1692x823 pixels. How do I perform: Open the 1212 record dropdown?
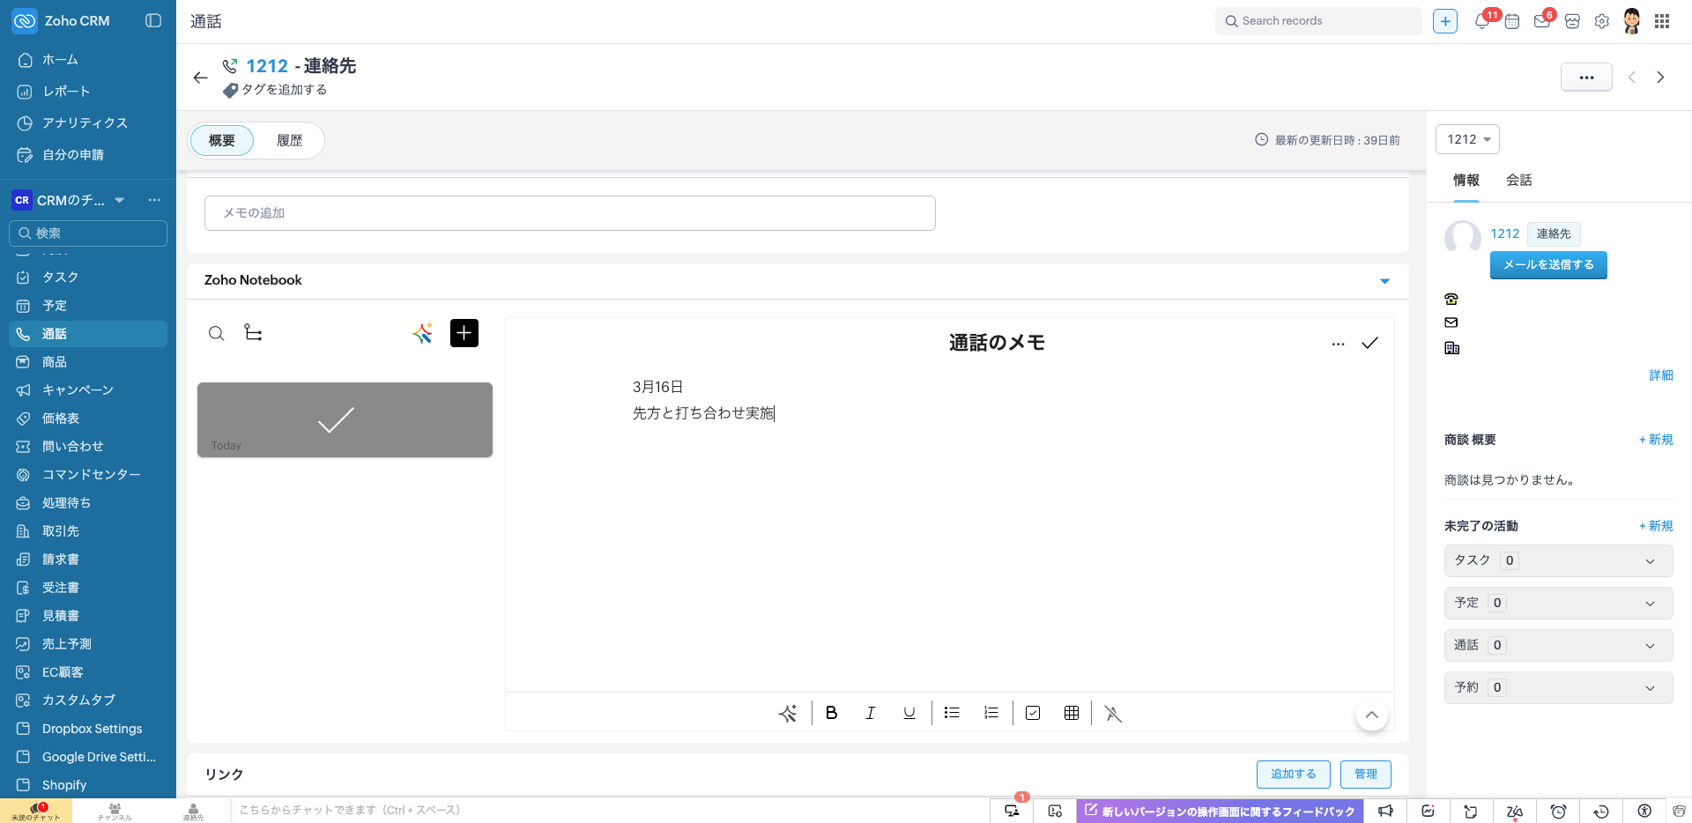pos(1468,139)
